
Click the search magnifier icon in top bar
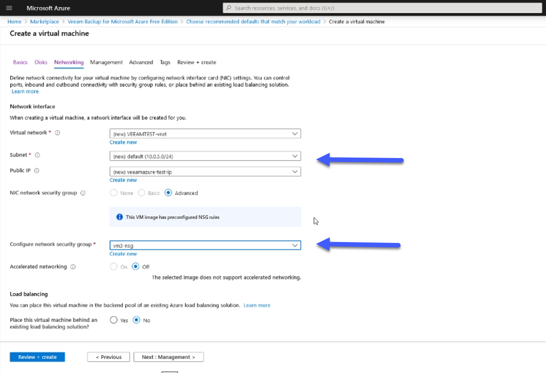[229, 8]
